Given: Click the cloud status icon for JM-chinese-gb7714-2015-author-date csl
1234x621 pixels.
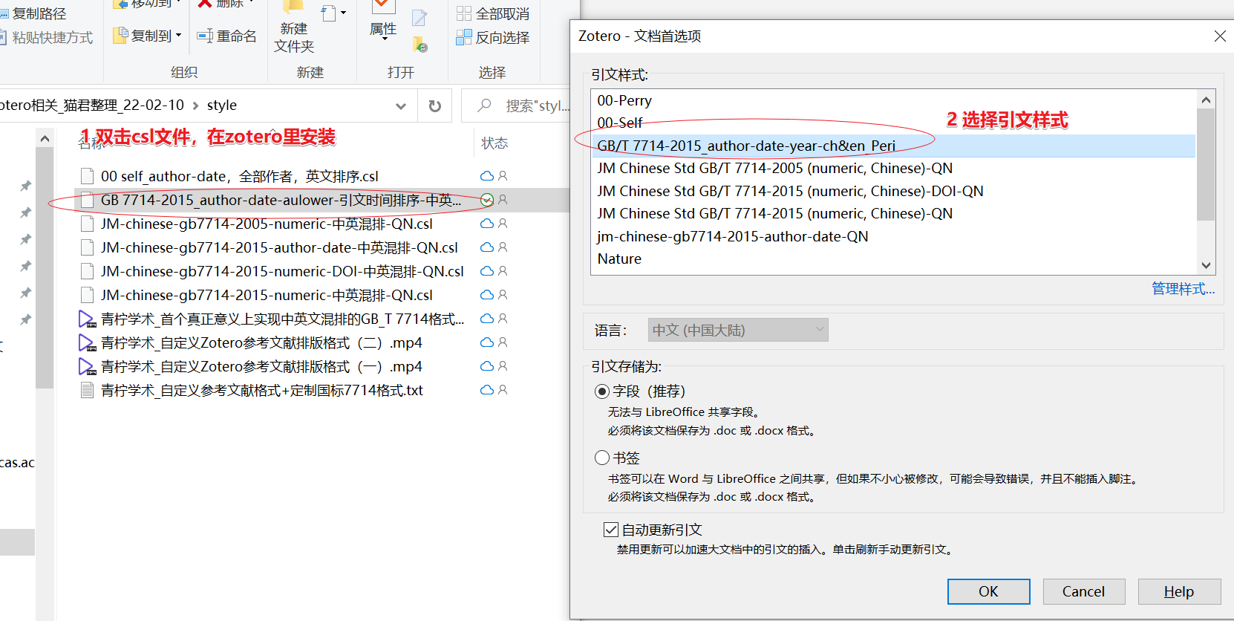Looking at the screenshot, I should [487, 247].
